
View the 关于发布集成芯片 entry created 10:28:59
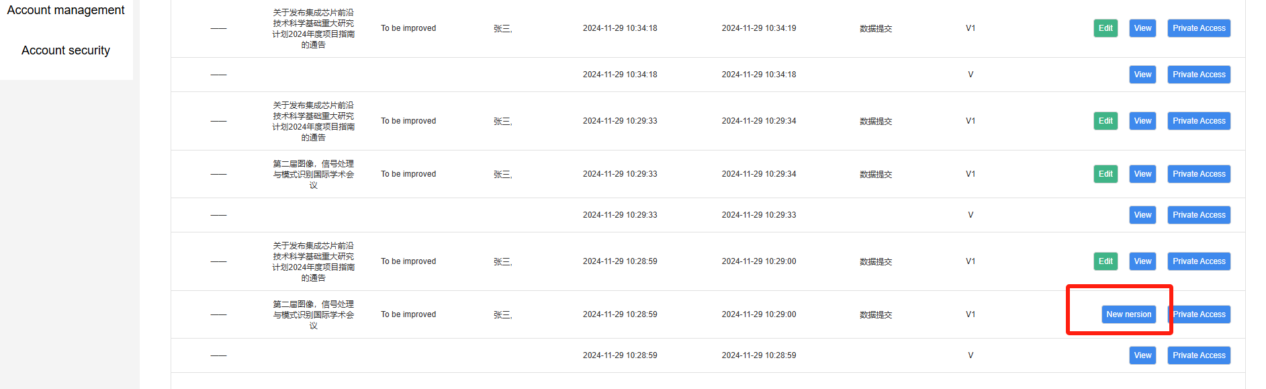1142,261
